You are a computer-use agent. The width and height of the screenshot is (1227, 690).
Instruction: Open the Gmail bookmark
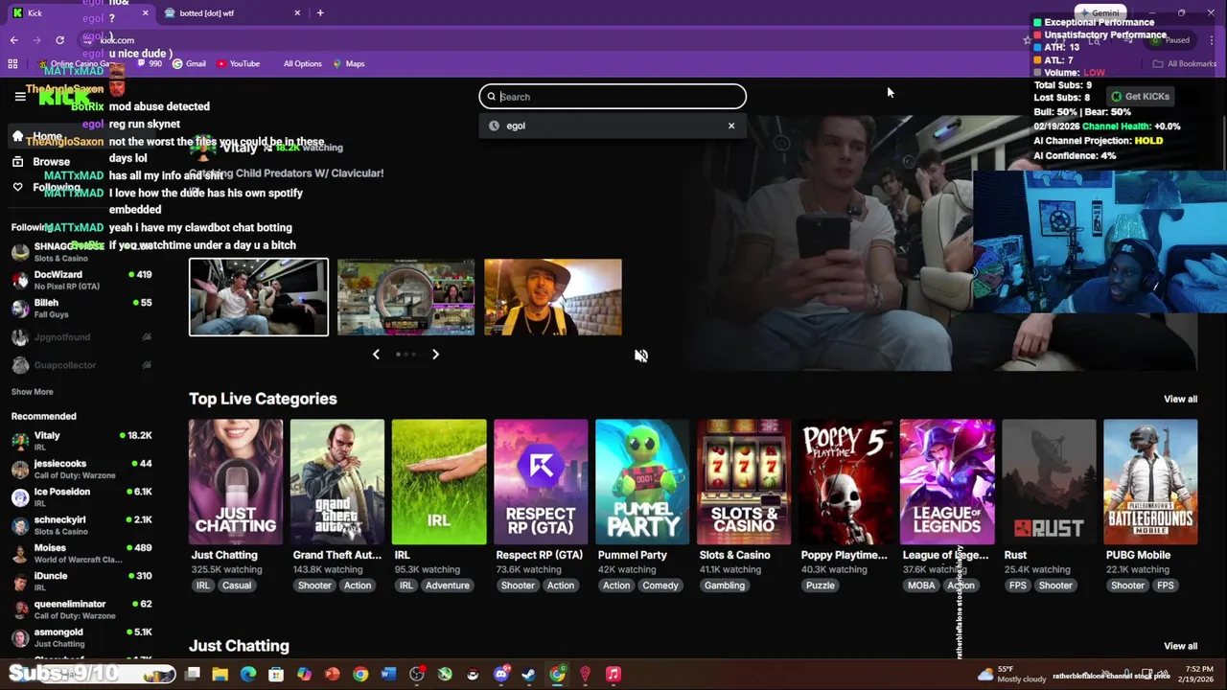[x=189, y=64]
